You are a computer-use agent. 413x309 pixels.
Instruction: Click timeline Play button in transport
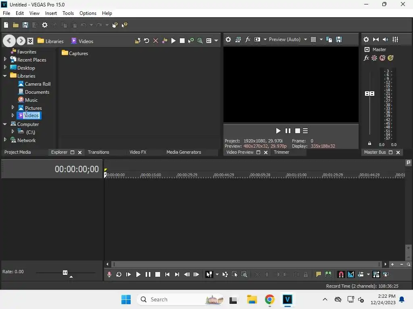click(x=138, y=274)
